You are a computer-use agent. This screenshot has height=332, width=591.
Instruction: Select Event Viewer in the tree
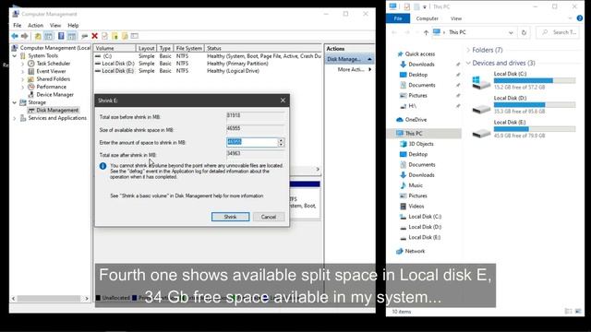point(52,71)
